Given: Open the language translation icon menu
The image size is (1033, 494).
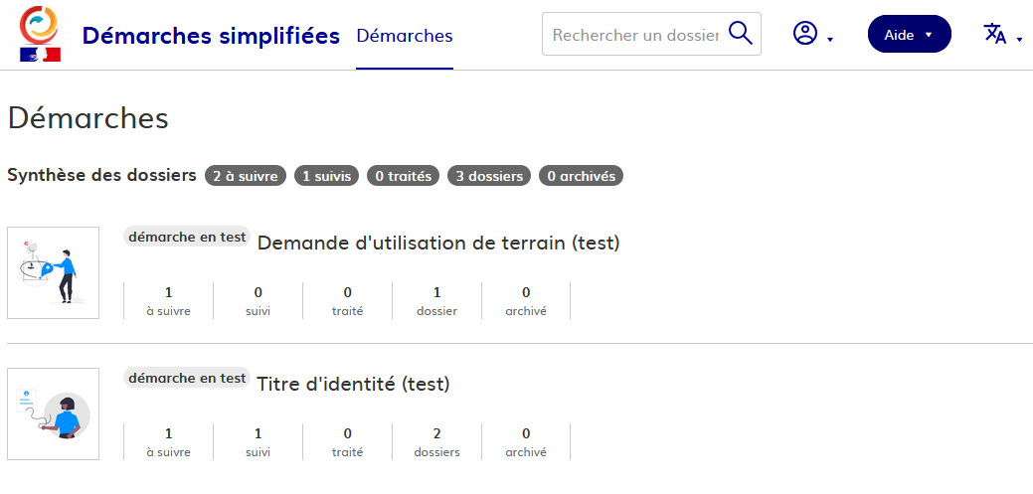Looking at the screenshot, I should 994,34.
